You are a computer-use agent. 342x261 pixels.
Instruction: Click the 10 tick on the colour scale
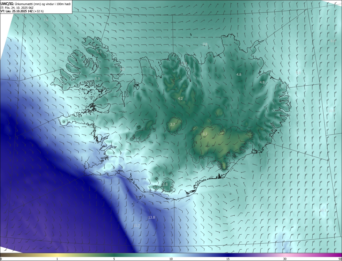[x=171, y=259]
